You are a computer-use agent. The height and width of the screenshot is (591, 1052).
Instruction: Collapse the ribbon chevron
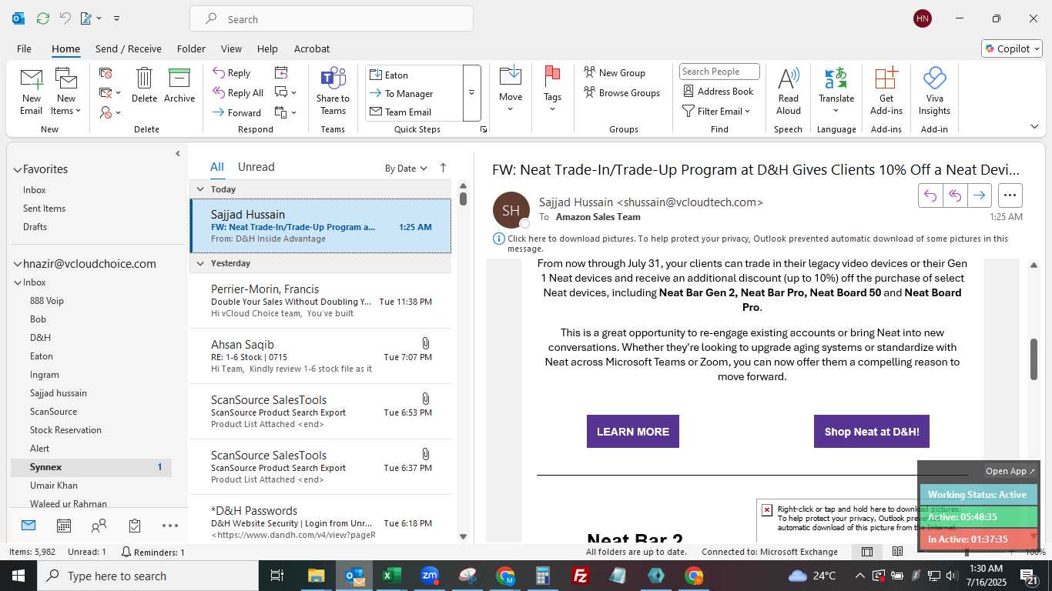click(x=1034, y=126)
